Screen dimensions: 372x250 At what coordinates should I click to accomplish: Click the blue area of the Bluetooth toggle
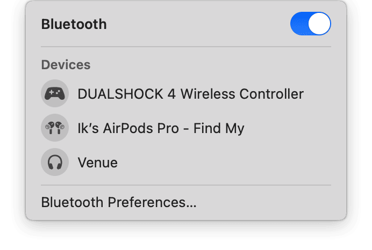[299, 24]
